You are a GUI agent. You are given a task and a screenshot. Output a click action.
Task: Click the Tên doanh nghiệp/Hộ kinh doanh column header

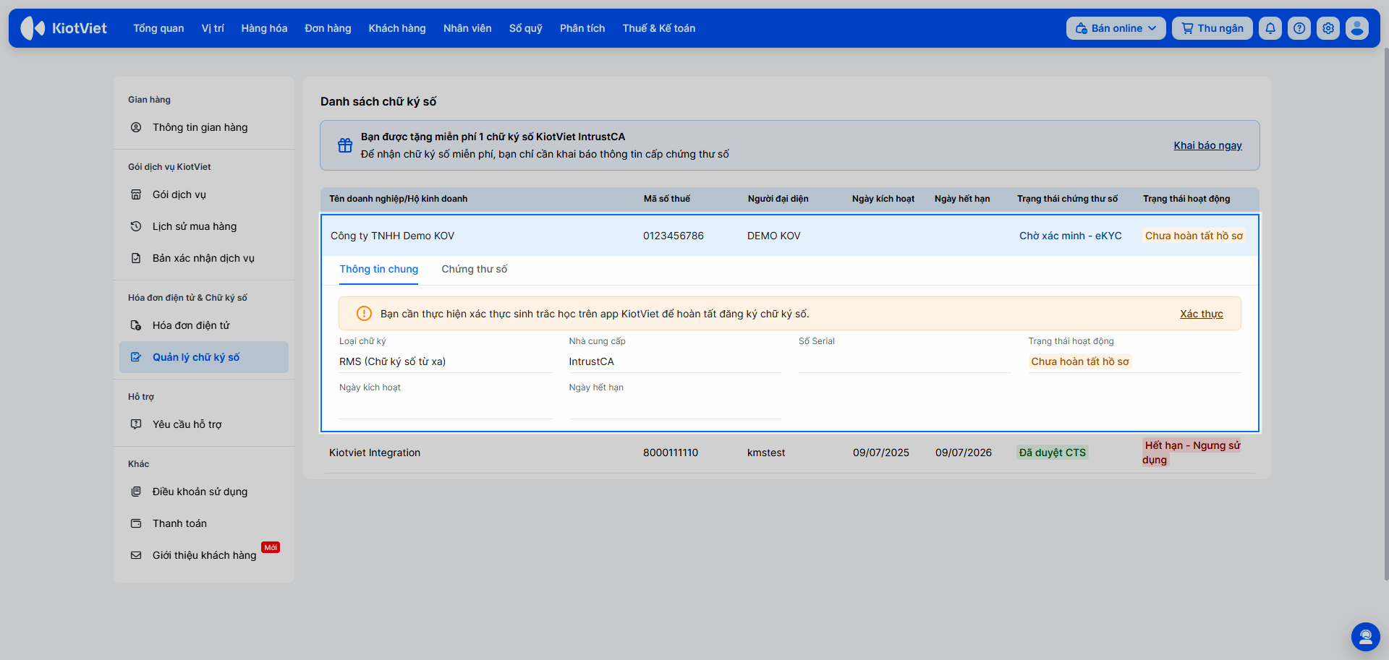point(398,199)
